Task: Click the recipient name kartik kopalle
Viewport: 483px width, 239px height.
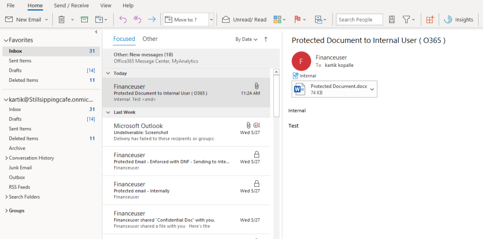Action: click(339, 65)
